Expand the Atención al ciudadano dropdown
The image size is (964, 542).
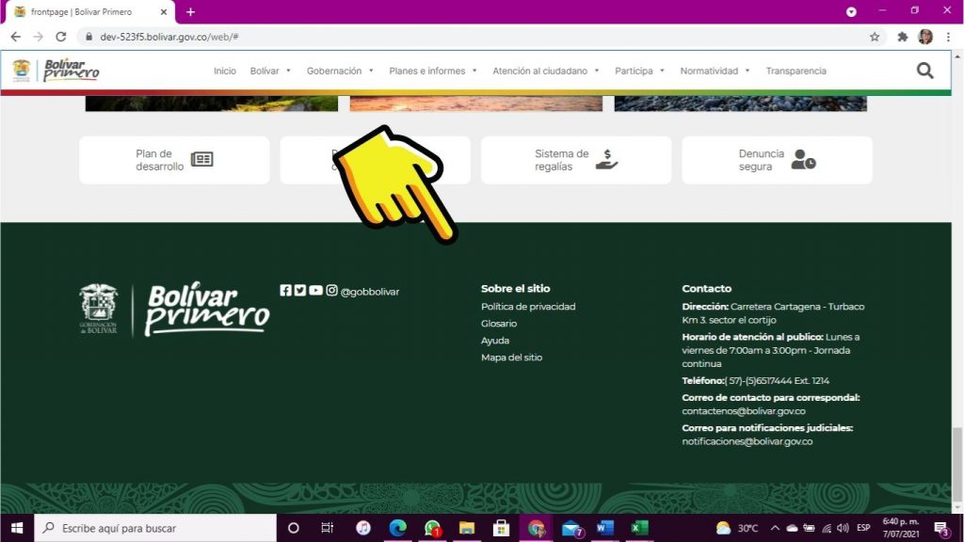[545, 71]
